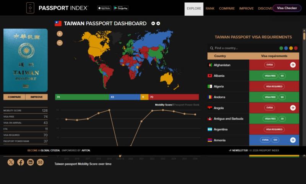Click Andorra VISA-FREE badge

click(270, 97)
